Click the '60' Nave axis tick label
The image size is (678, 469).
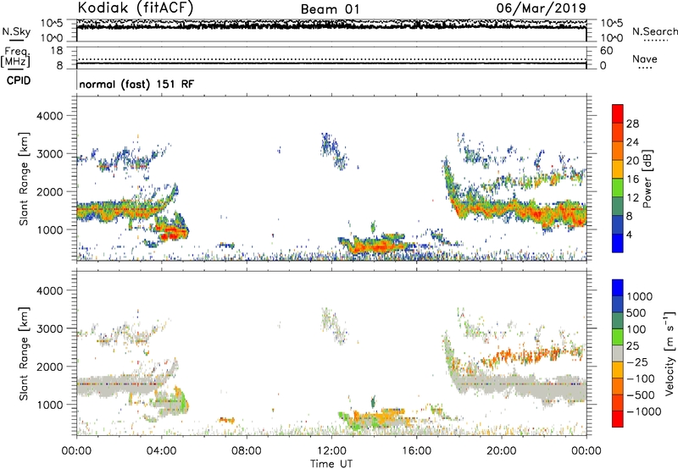pyautogui.click(x=606, y=51)
